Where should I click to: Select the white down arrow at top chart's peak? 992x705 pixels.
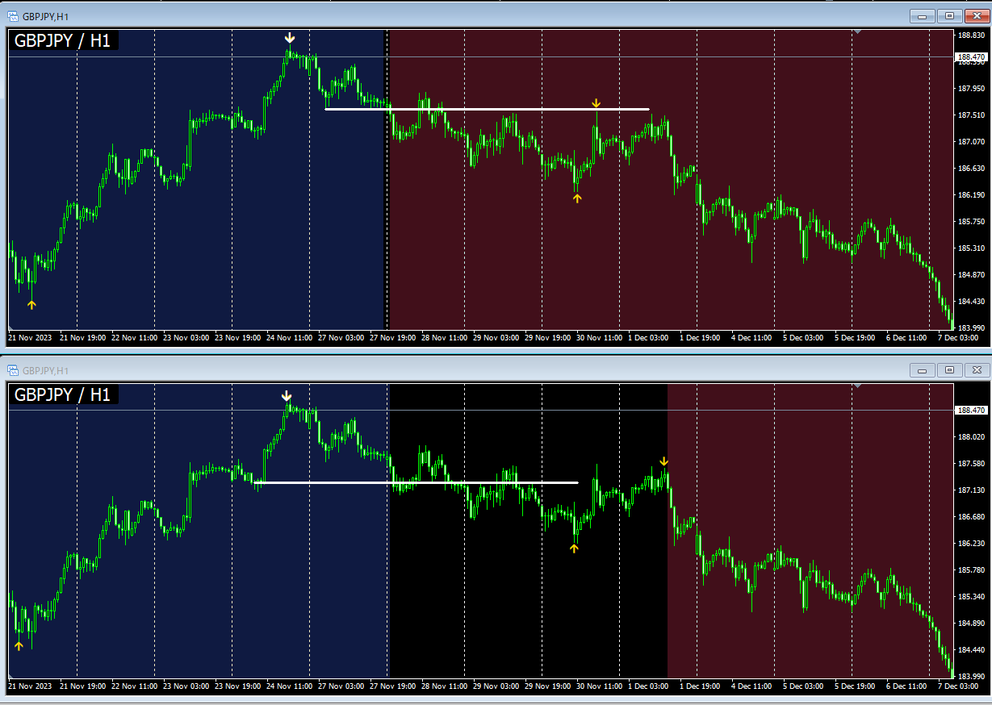click(x=290, y=38)
